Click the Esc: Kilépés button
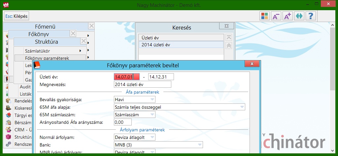The image size is (338, 156). [17, 16]
